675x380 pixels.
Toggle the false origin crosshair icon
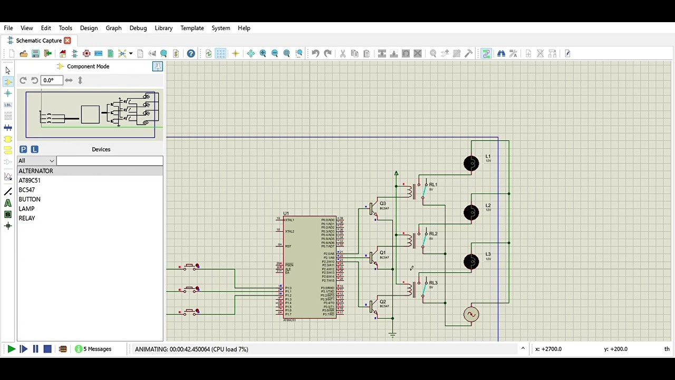click(235, 53)
